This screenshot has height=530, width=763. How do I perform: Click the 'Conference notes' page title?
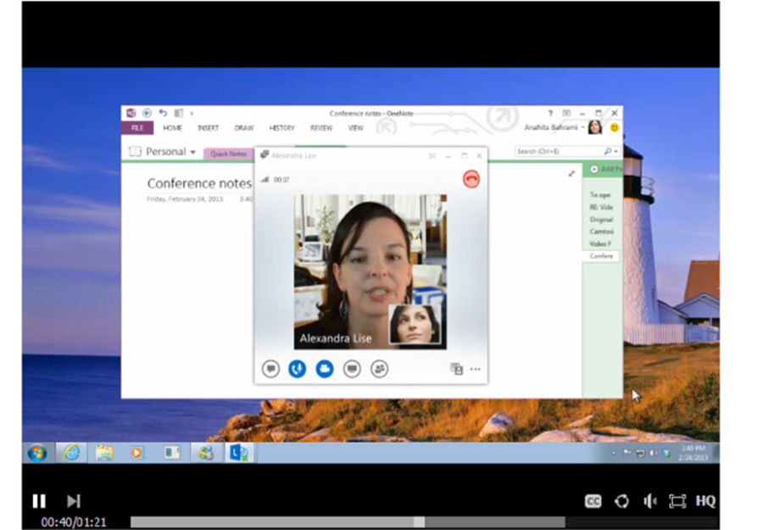coord(199,183)
